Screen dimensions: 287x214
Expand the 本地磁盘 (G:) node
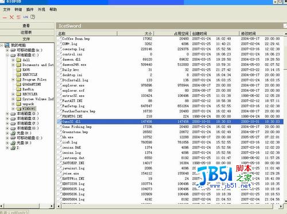(x=7, y=128)
